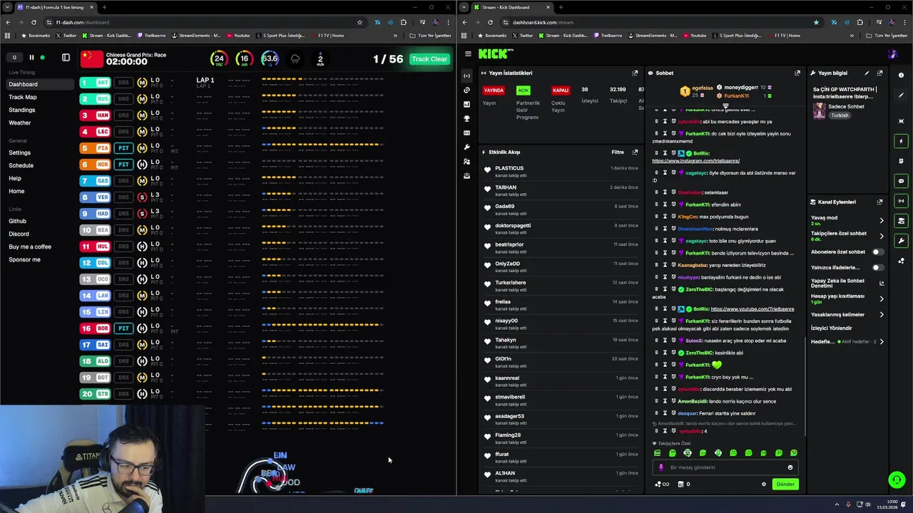The image size is (913, 513).
Task: Expand Takipçilere özel sohbet settings
Action: click(882, 236)
